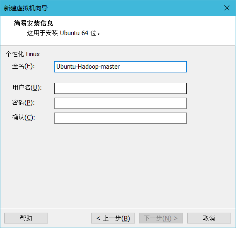Cancel the wizard with 取消
This screenshot has height=228, width=236.
[x=209, y=218]
